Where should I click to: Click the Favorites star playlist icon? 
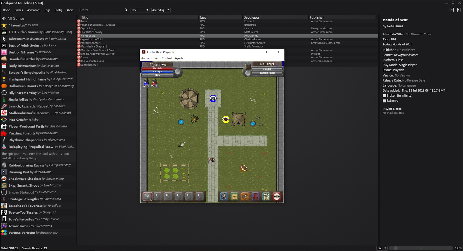pyautogui.click(x=4, y=25)
